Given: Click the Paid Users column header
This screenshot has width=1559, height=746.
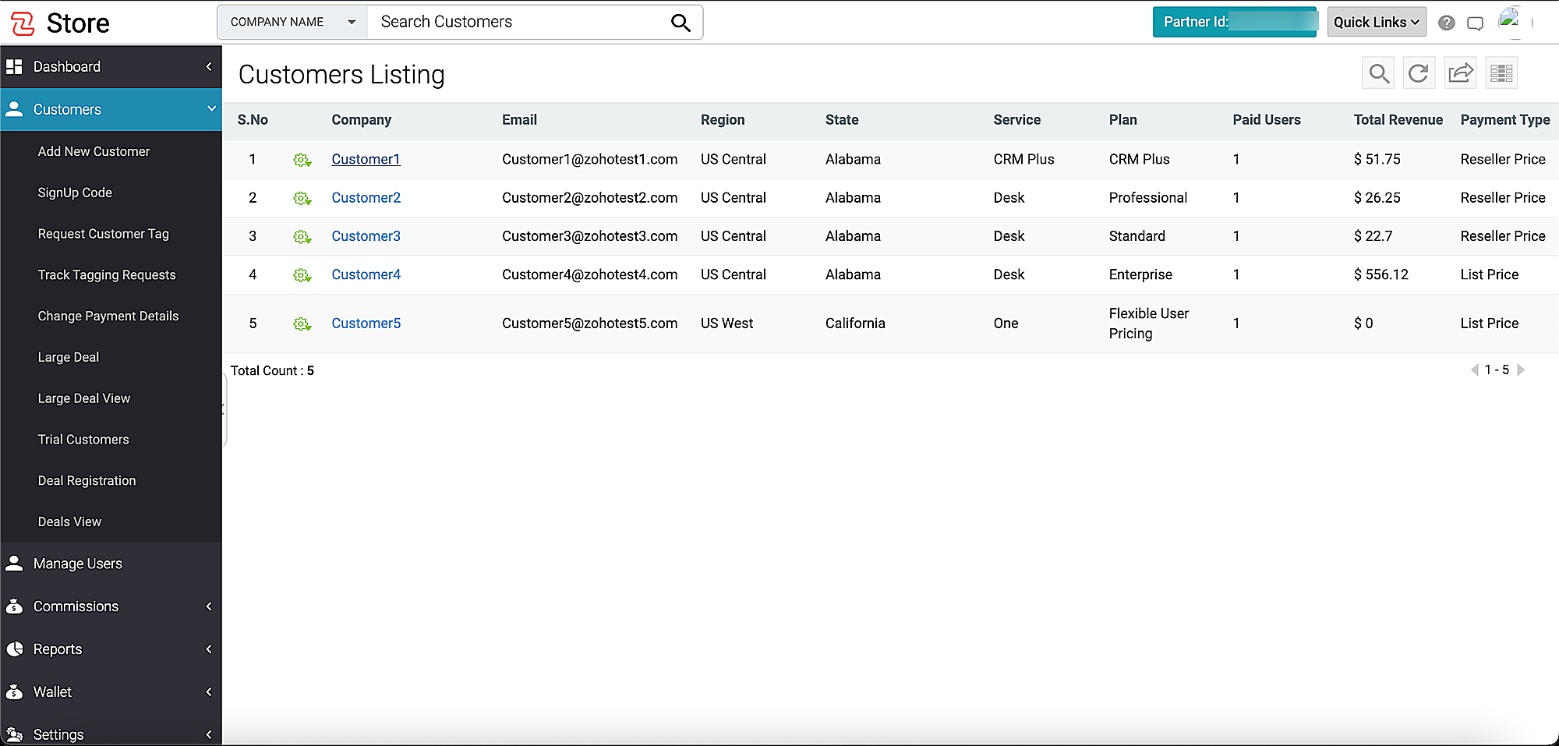Looking at the screenshot, I should click(1267, 120).
